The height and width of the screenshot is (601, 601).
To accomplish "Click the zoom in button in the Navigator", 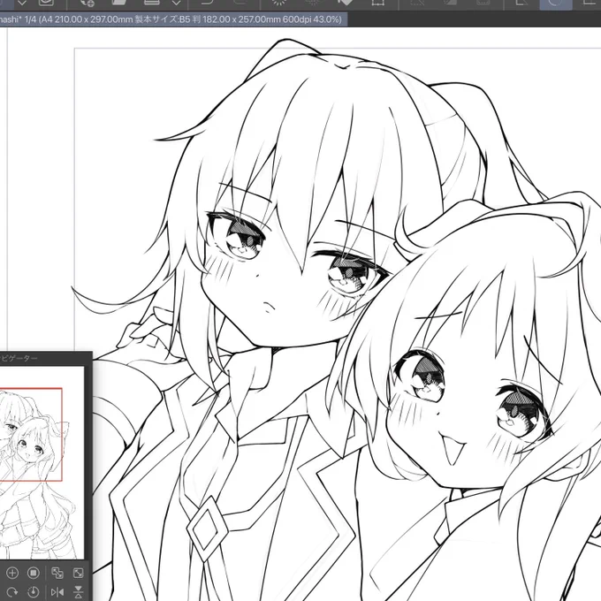I will click(x=12, y=573).
